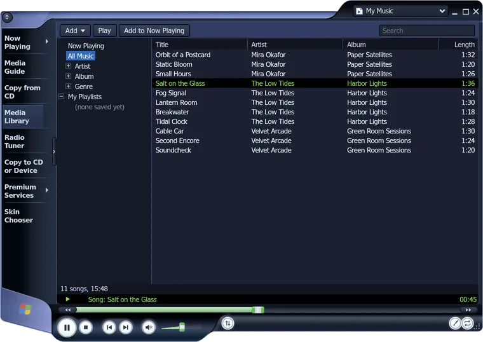
Task: Click the window resize grip at bottom-right
Action: [x=478, y=327]
